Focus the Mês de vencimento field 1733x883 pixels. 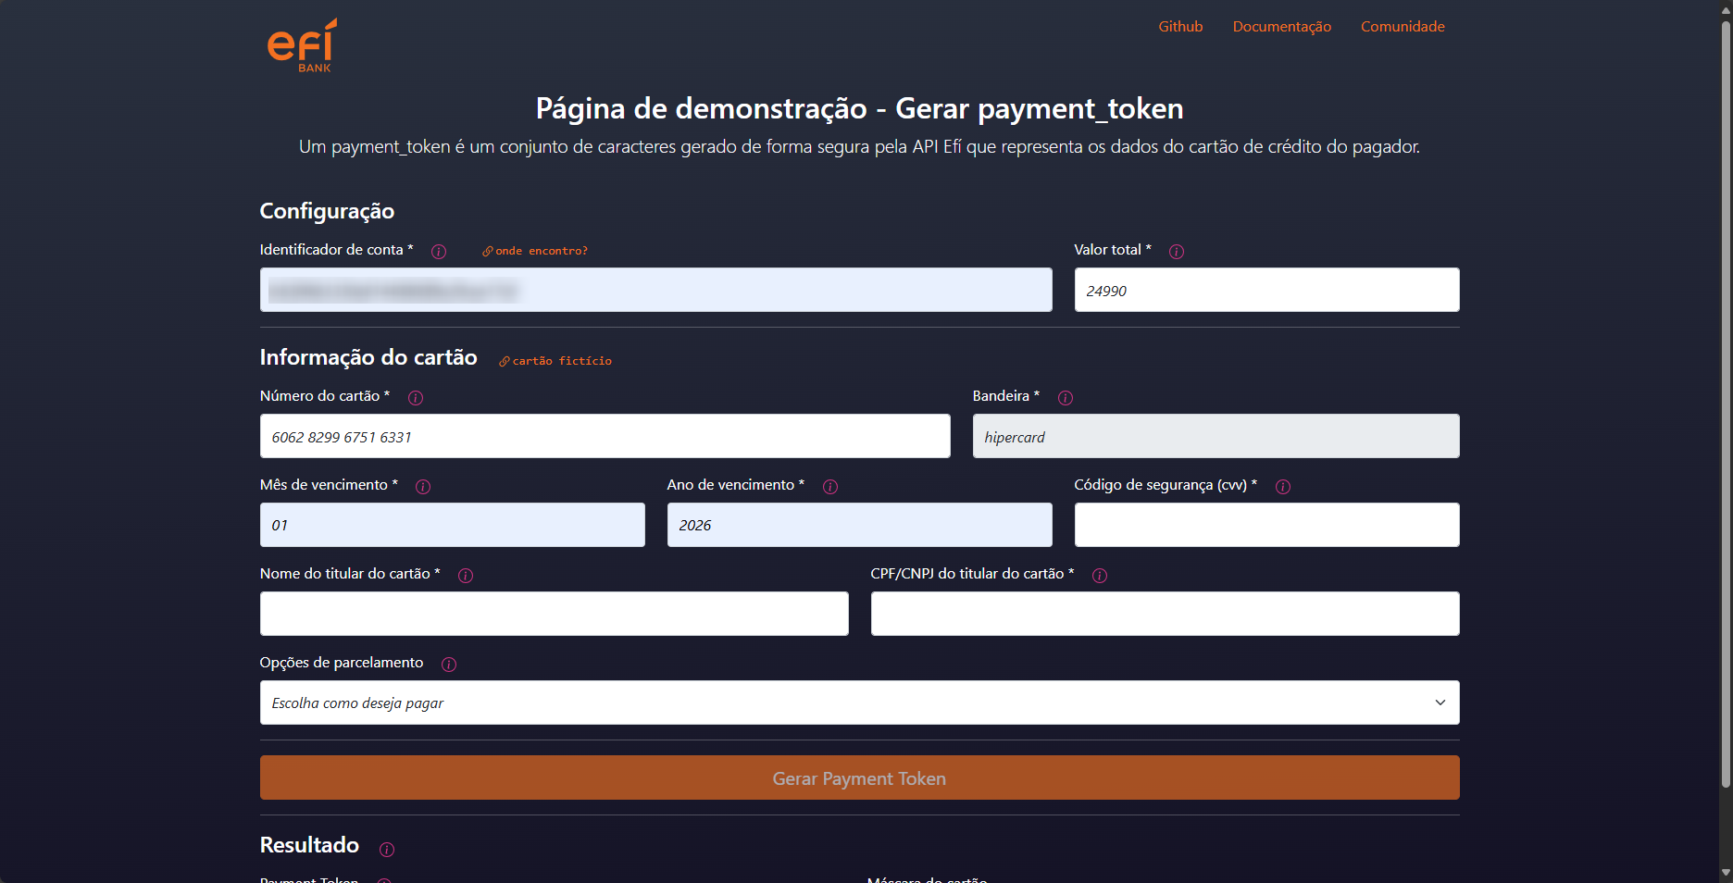pyautogui.click(x=452, y=525)
